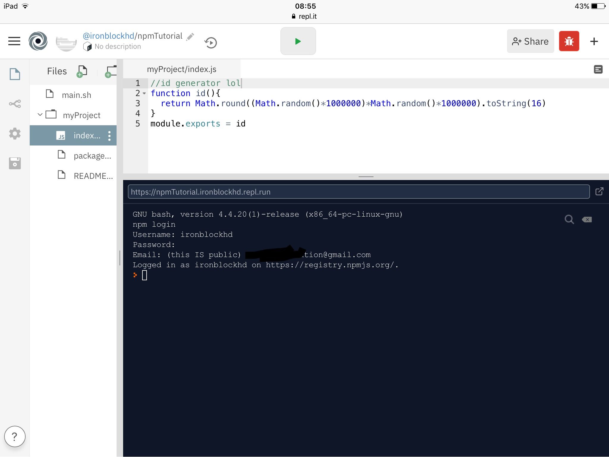Click the editor-console divider drag handle
This screenshot has width=609, height=457.
click(x=366, y=177)
